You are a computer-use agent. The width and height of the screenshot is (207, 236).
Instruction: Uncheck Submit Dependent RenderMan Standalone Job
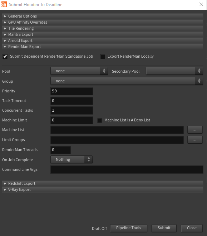click(x=5, y=57)
